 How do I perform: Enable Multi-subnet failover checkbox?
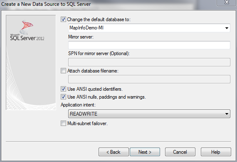(x=63, y=123)
